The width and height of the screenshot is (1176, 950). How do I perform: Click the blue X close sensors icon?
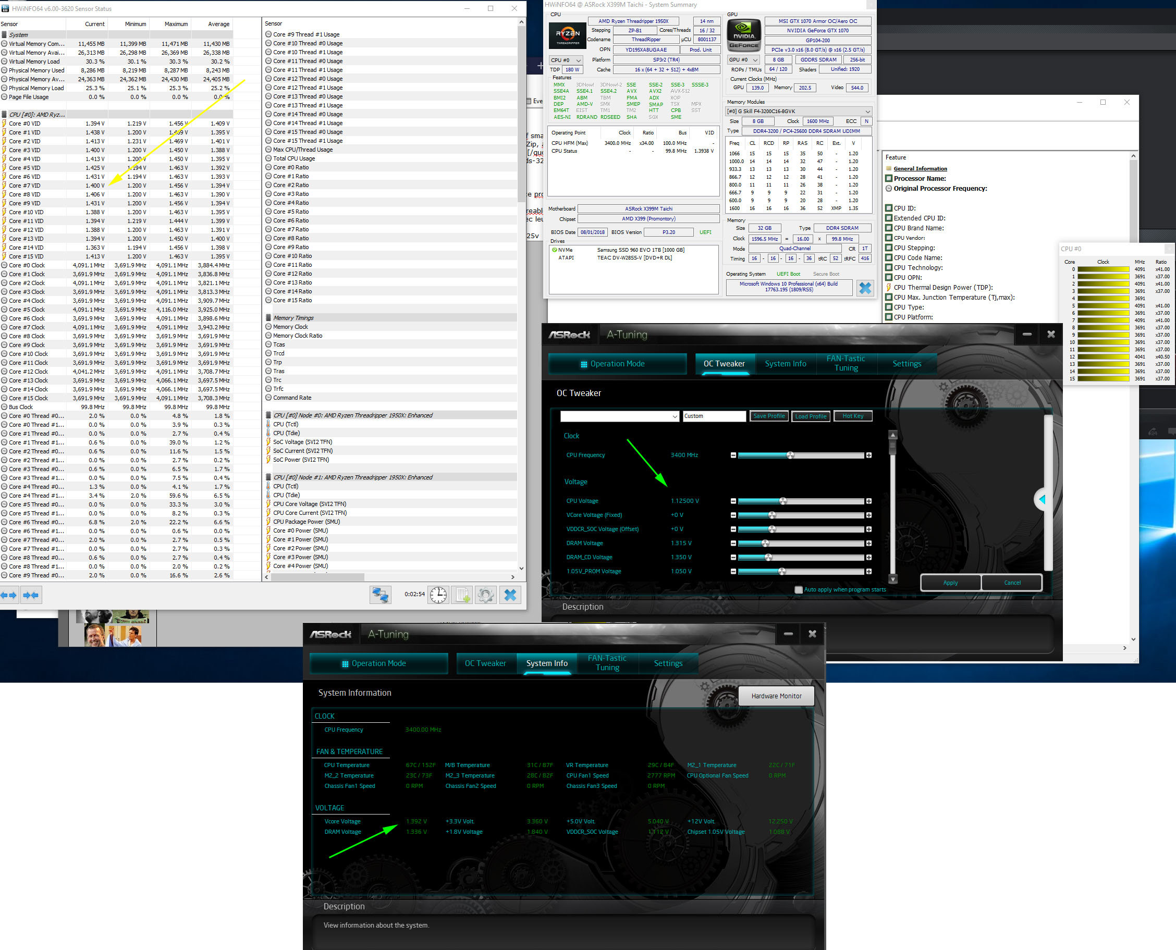510,595
